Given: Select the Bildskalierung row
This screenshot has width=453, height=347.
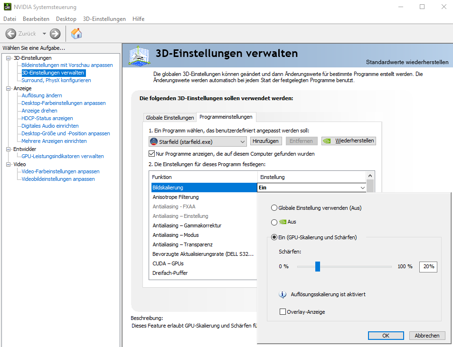Looking at the screenshot, I should (204, 188).
